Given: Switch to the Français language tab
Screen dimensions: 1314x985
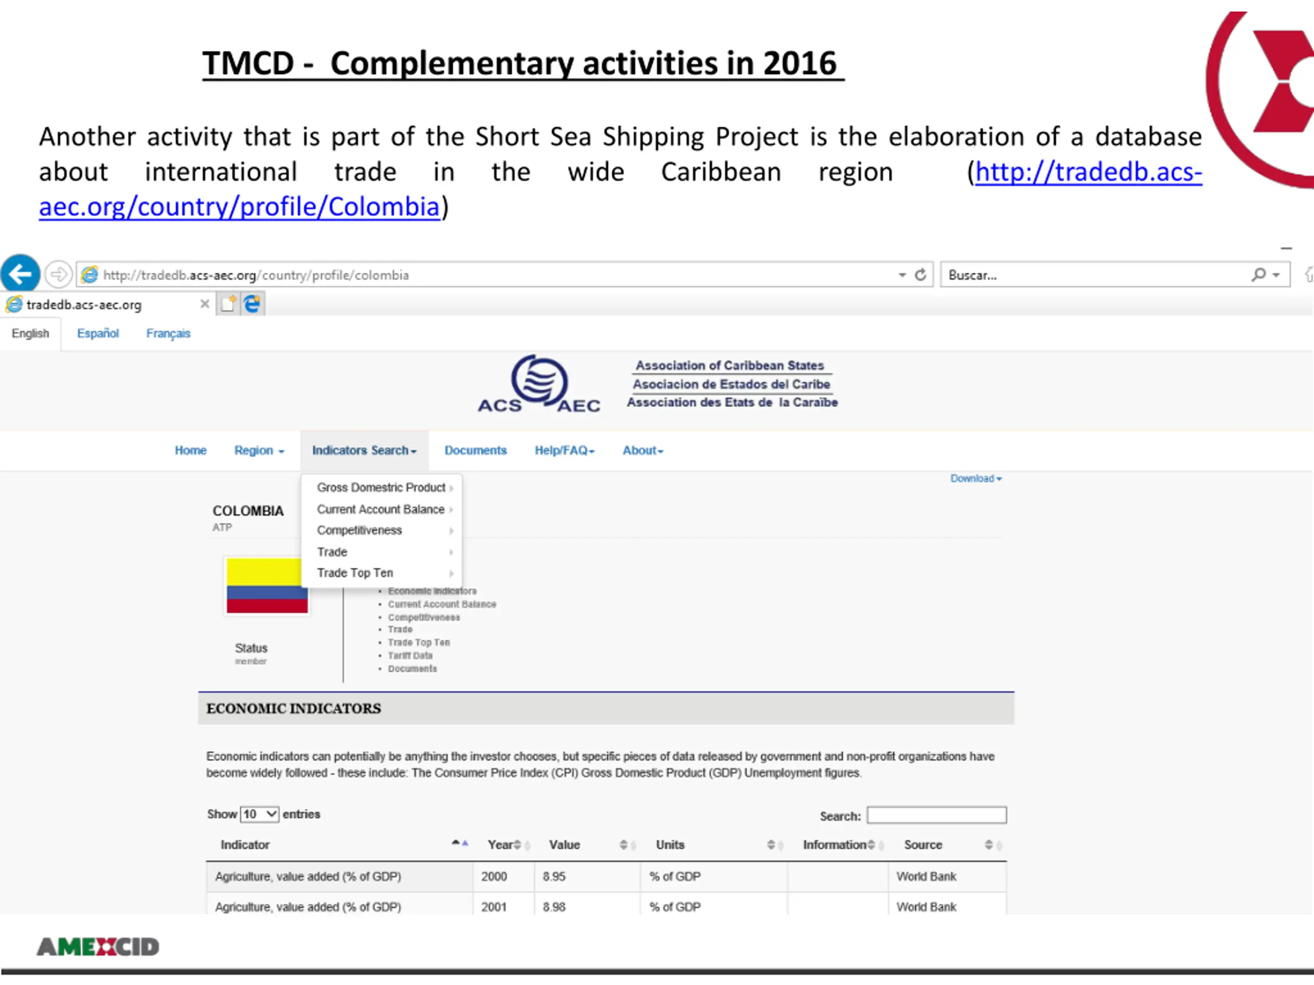Looking at the screenshot, I should tap(168, 333).
